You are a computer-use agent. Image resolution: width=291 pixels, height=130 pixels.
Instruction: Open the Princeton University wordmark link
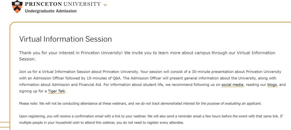tap(63, 4)
